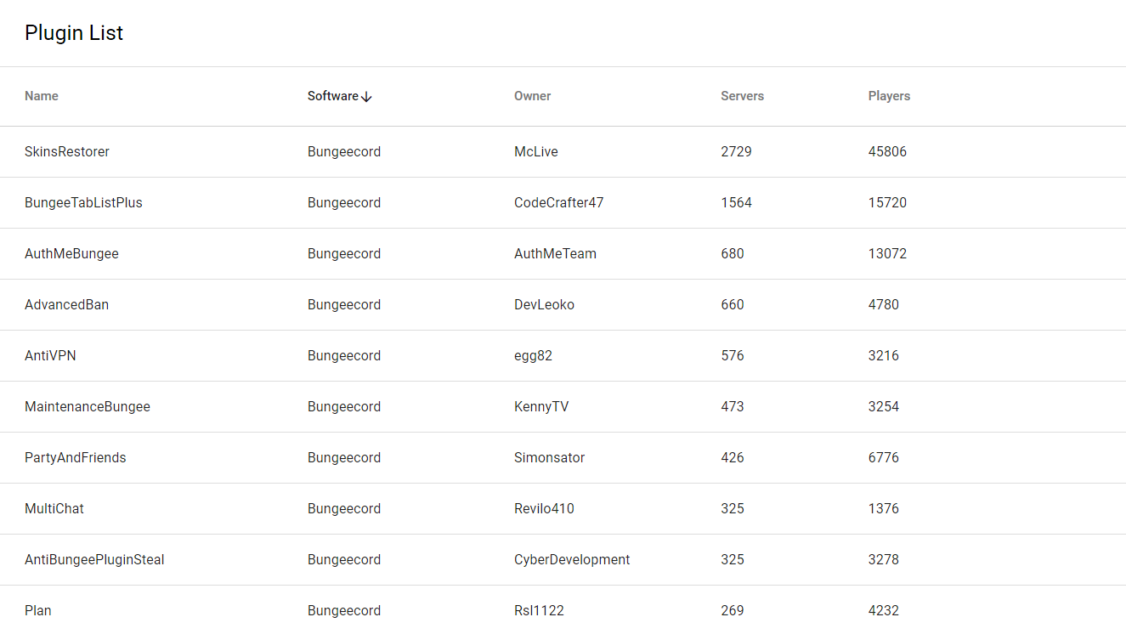The image size is (1126, 634).
Task: Click players count 4780
Action: pos(884,305)
